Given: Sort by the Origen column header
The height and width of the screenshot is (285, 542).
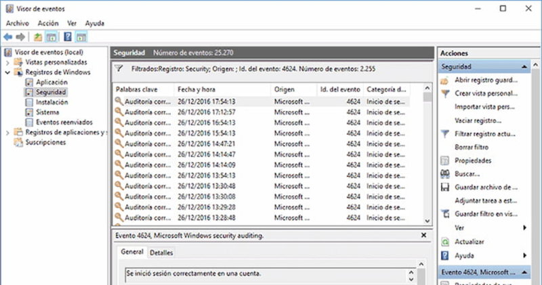Looking at the screenshot, I should pos(293,90).
